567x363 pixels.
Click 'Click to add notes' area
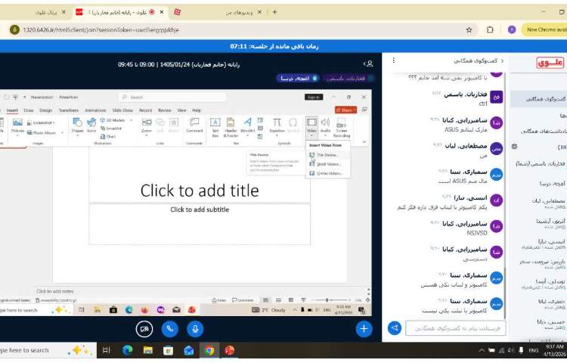pyautogui.click(x=55, y=291)
